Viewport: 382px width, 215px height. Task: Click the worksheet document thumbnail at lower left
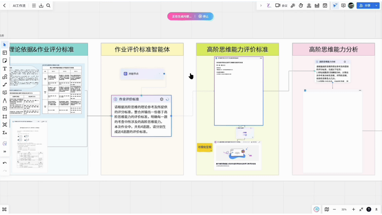[30, 146]
